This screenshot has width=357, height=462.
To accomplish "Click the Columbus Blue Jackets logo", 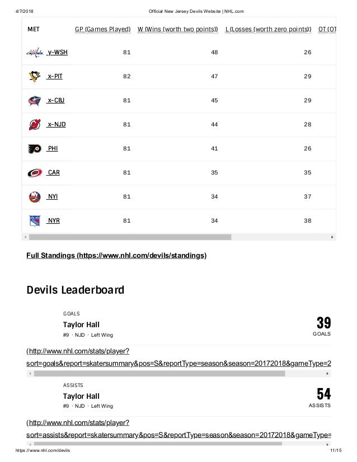I will [35, 101].
